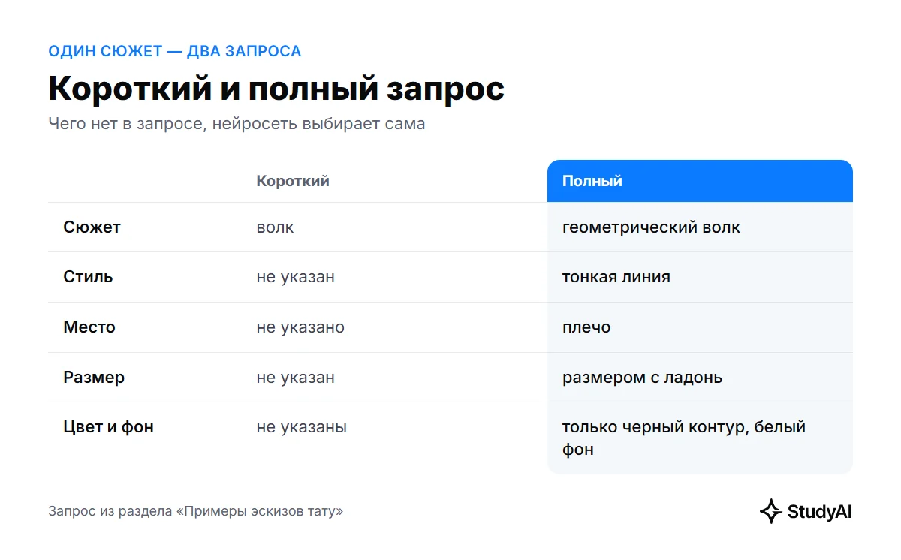
Task: Click the 'Сюжет' row label
Action: coord(92,227)
